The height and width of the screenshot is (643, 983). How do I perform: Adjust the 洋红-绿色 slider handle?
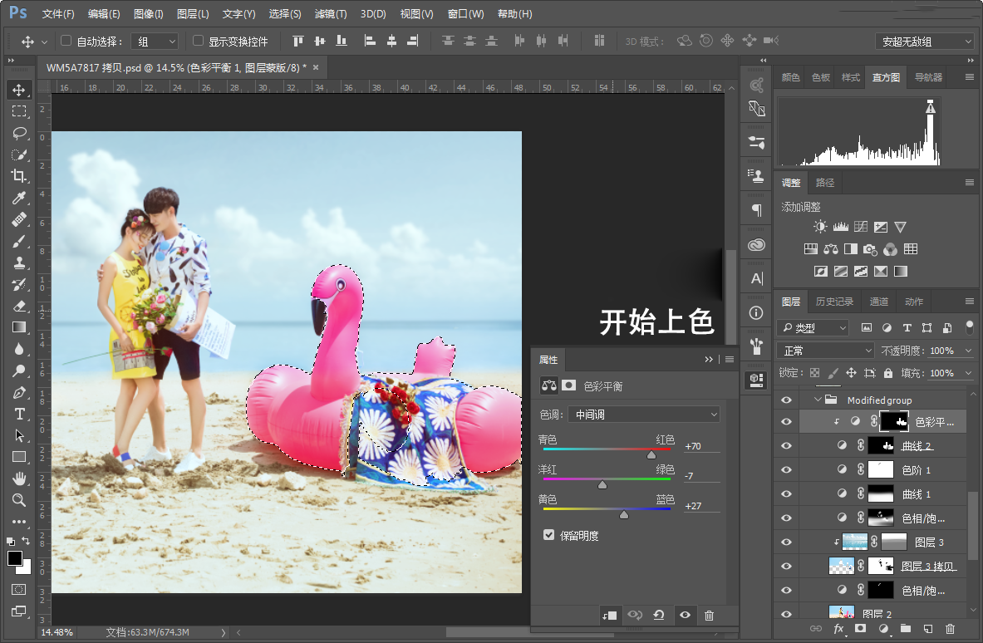coord(602,484)
